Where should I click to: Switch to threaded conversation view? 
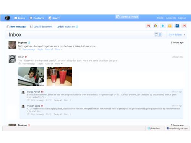(156, 34)
